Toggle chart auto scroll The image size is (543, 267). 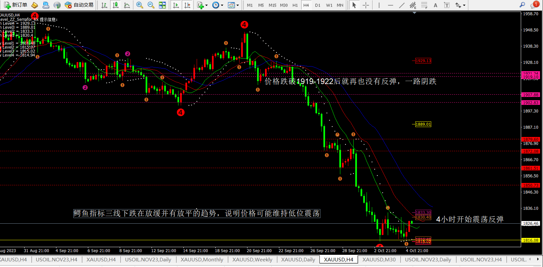(176, 5)
